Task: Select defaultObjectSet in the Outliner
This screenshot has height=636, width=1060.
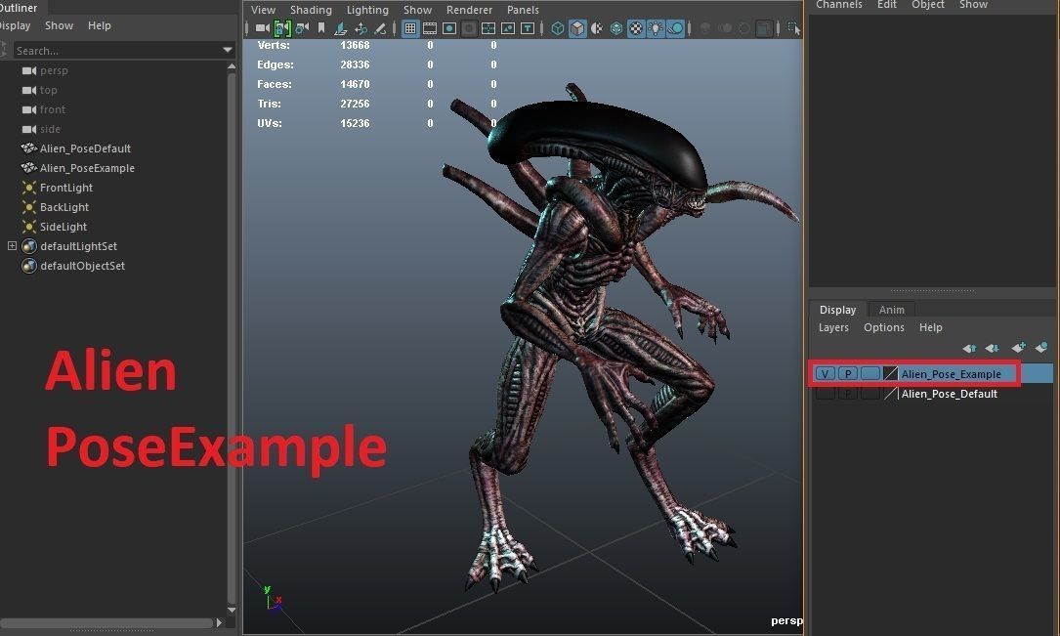Action: point(82,267)
